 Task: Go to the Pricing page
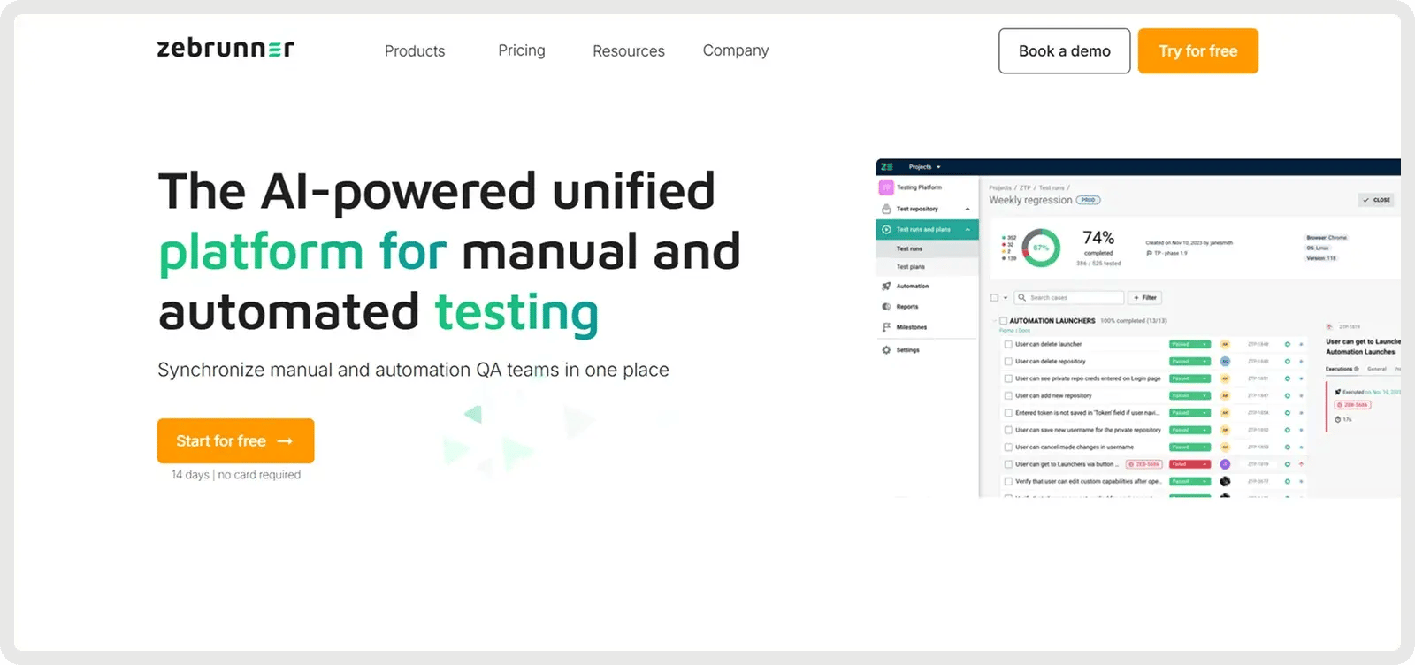[x=522, y=50]
